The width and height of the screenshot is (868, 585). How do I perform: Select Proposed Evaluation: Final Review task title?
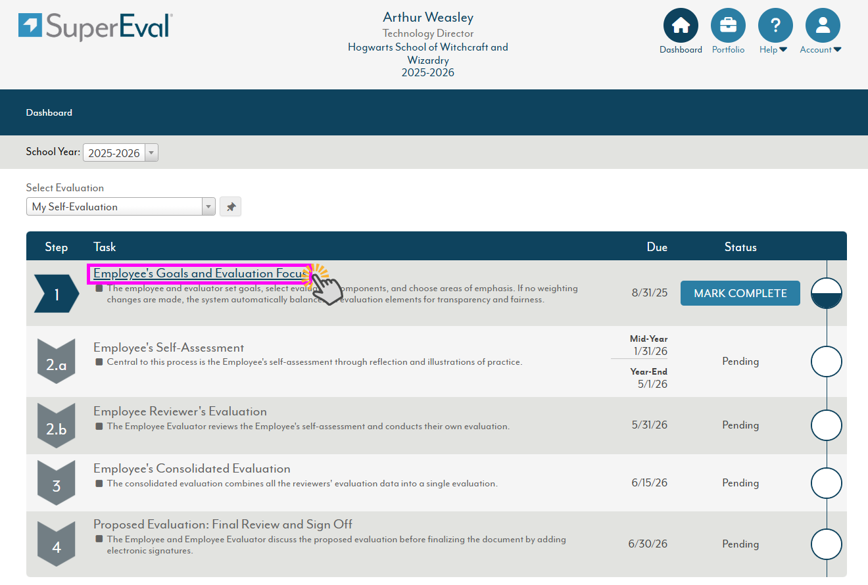pos(222,525)
